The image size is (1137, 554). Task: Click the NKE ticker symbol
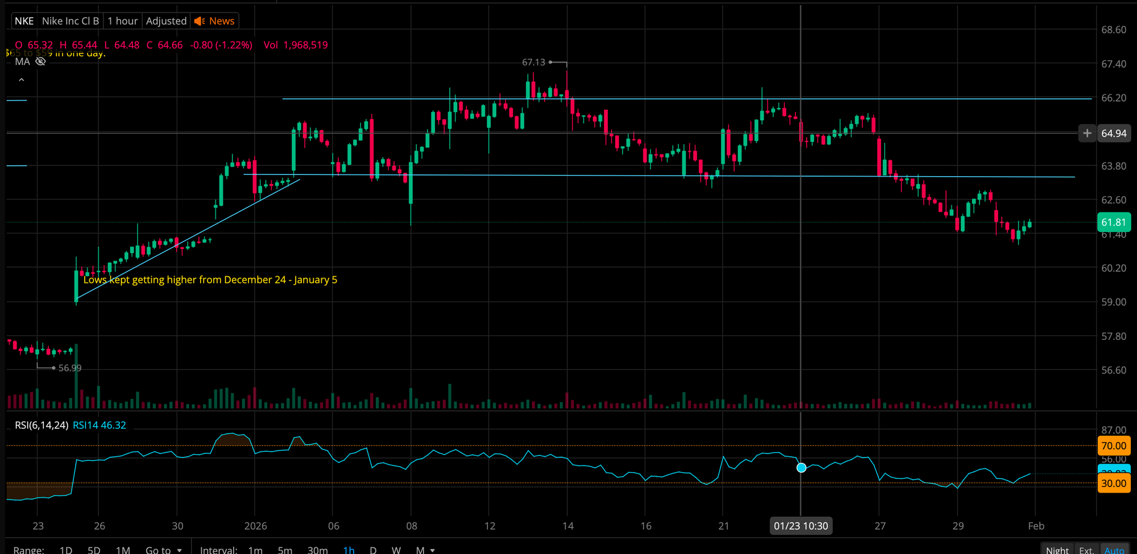(24, 21)
